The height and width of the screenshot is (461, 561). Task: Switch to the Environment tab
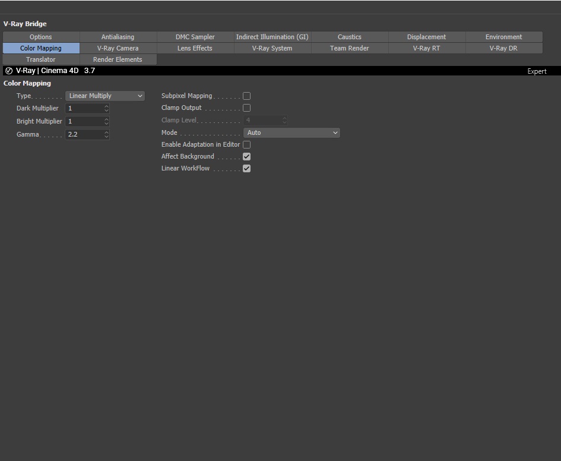click(x=504, y=37)
